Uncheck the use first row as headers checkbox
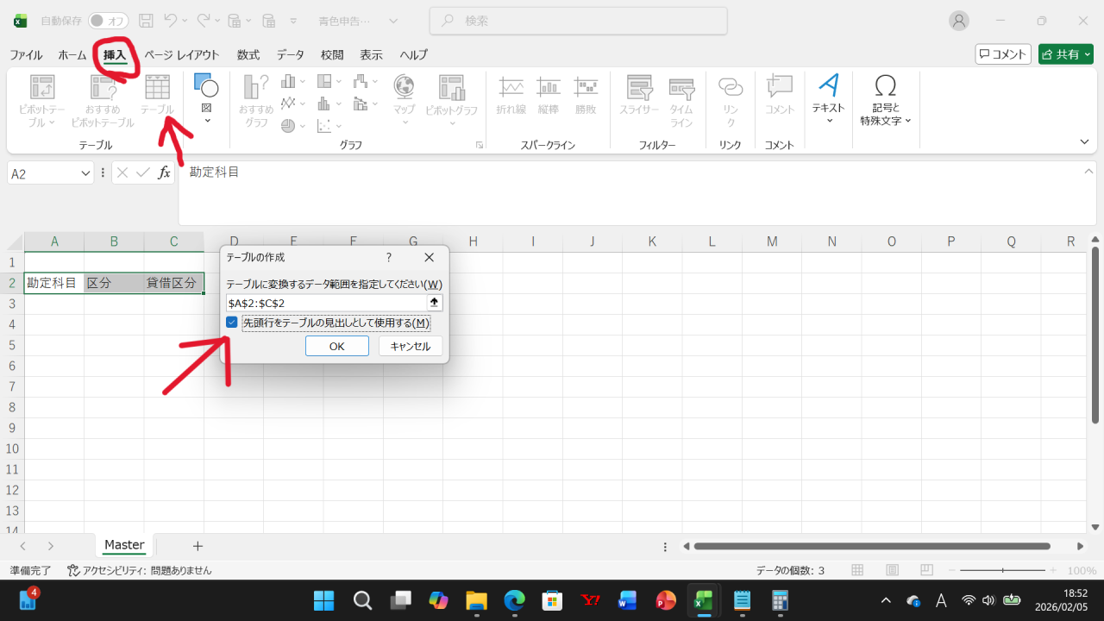 (232, 323)
